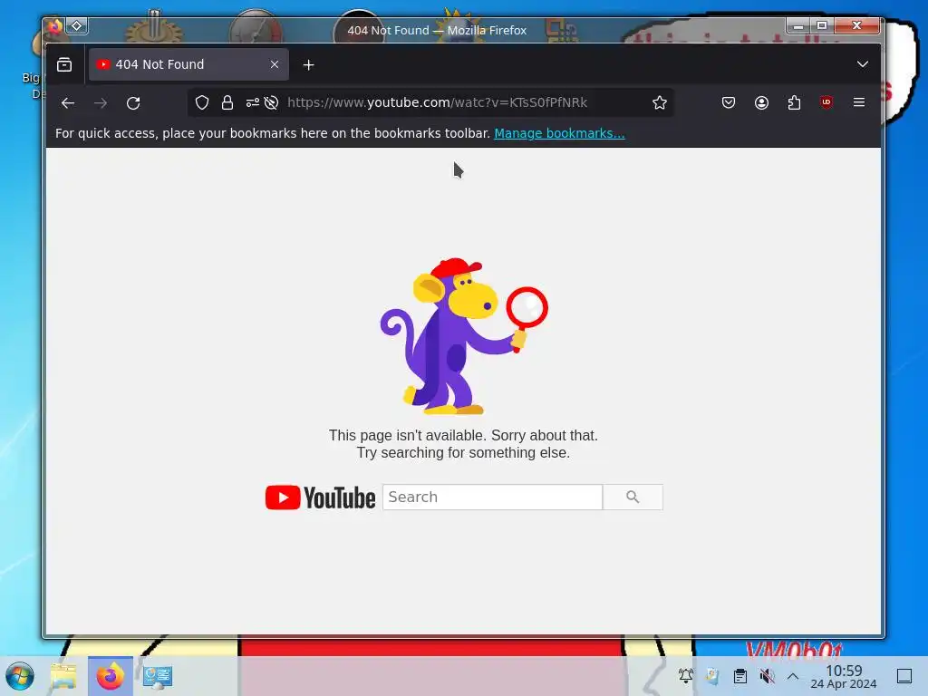Viewport: 928px width, 696px height.
Task: Expand hidden system tray icons
Action: coord(793,676)
